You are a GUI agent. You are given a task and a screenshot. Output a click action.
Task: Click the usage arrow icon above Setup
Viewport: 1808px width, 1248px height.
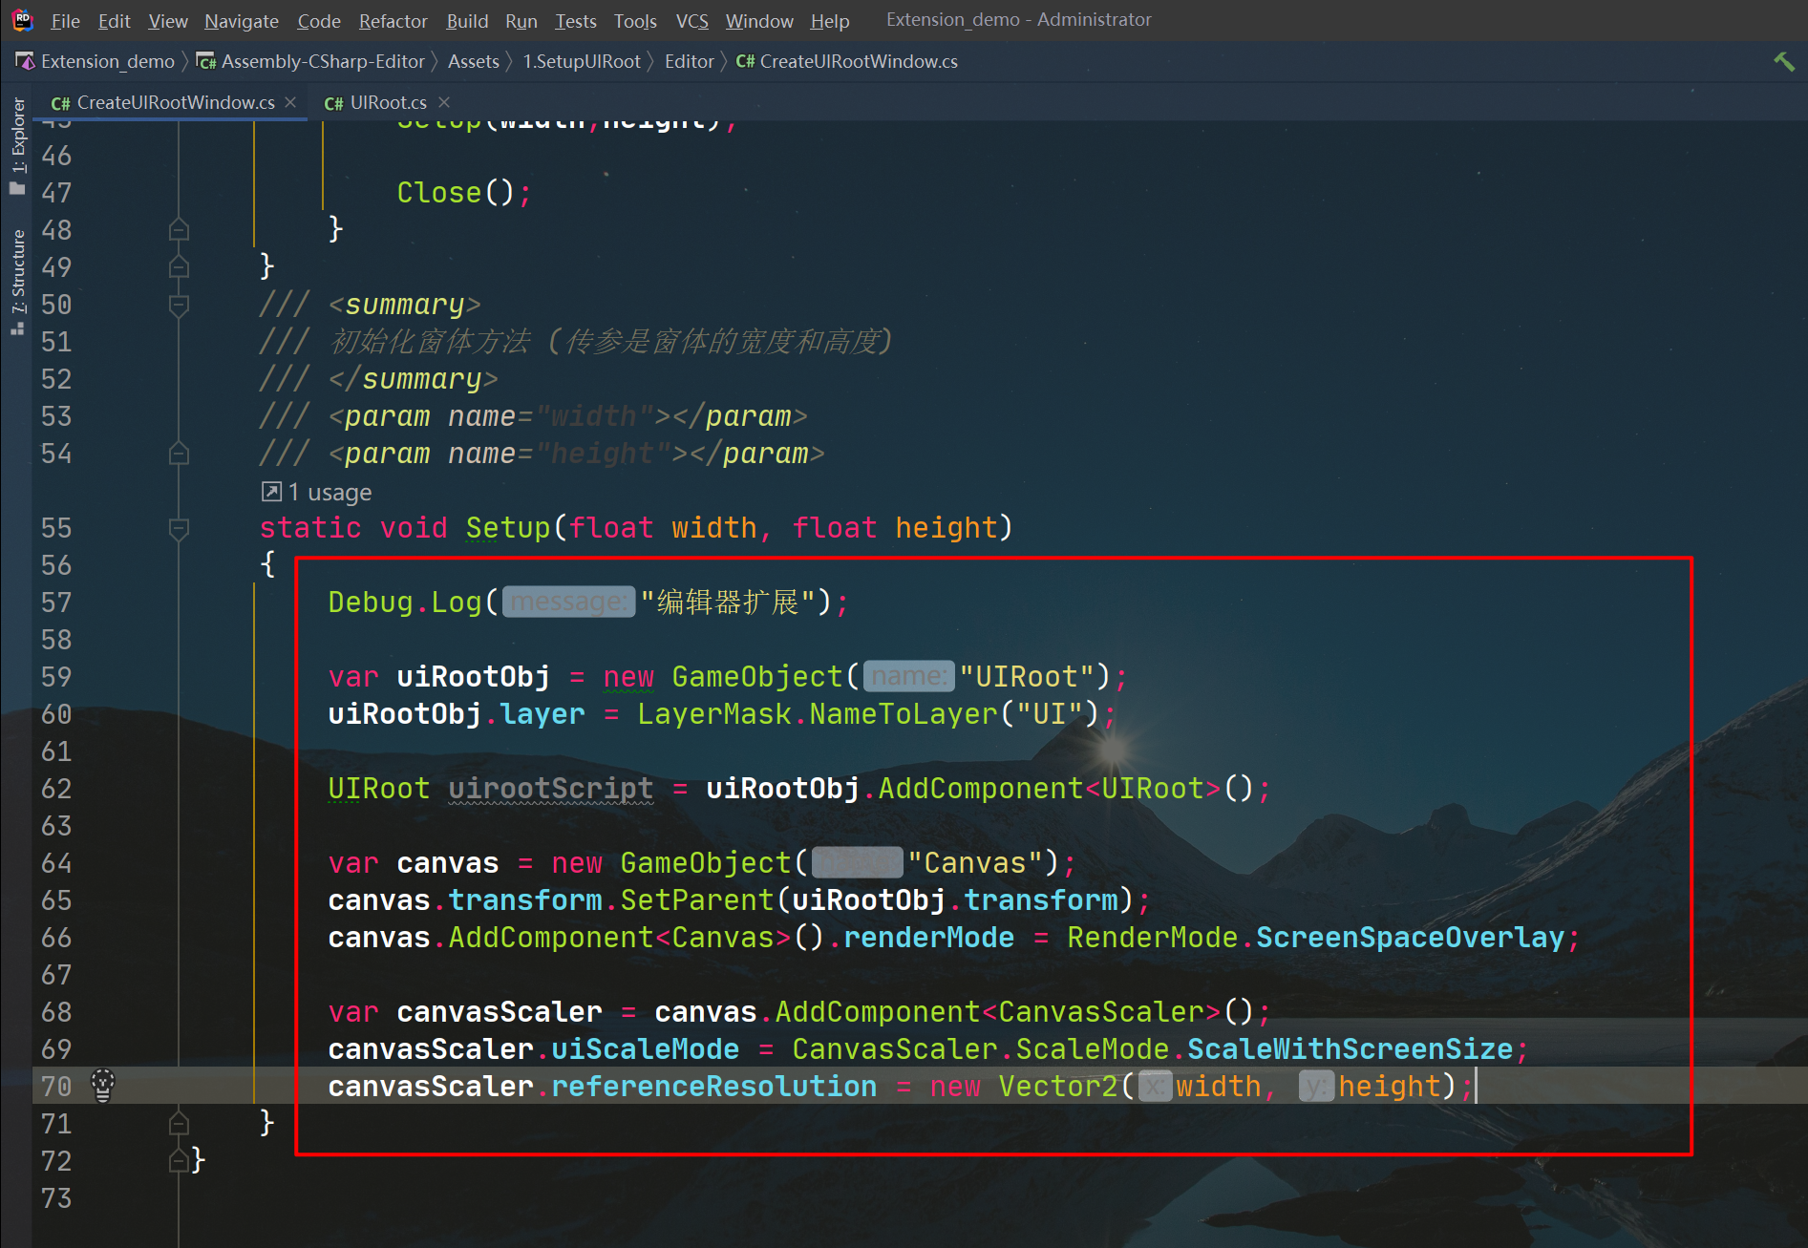pos(271,492)
